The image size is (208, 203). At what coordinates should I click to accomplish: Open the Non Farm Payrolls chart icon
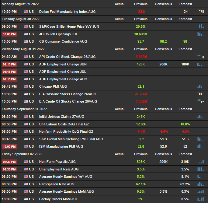(x=201, y=162)
